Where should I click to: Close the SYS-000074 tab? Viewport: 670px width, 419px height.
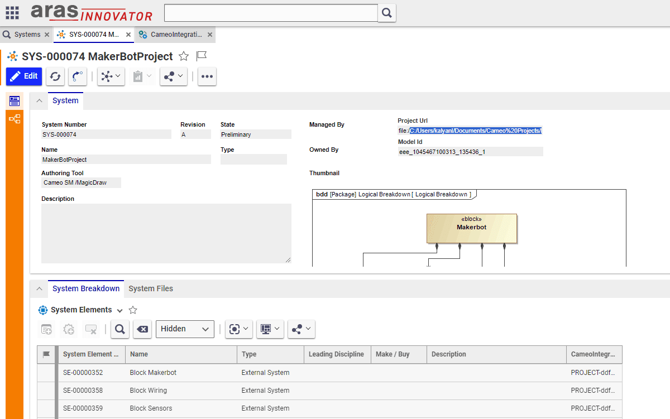128,35
